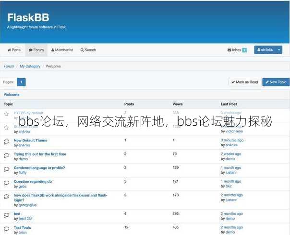
Task: Click the Inbox unread count badge
Action: tap(244, 50)
